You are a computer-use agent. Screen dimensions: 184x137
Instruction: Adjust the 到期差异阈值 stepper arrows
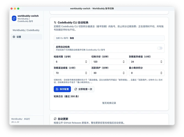pyautogui.click(x=161, y=62)
